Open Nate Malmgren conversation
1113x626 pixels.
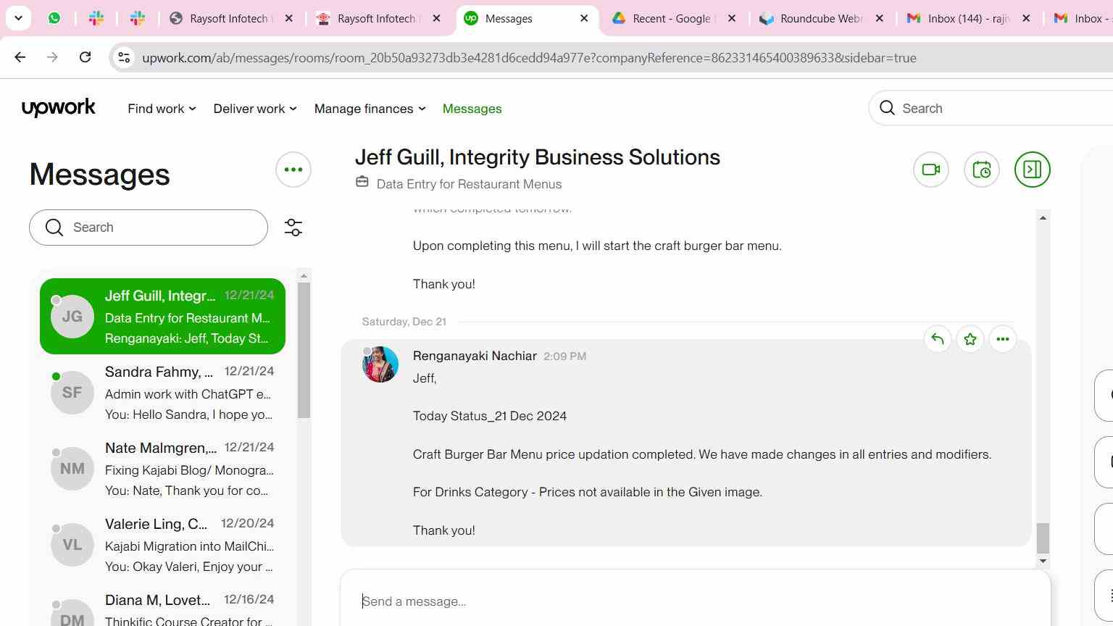pyautogui.click(x=162, y=468)
